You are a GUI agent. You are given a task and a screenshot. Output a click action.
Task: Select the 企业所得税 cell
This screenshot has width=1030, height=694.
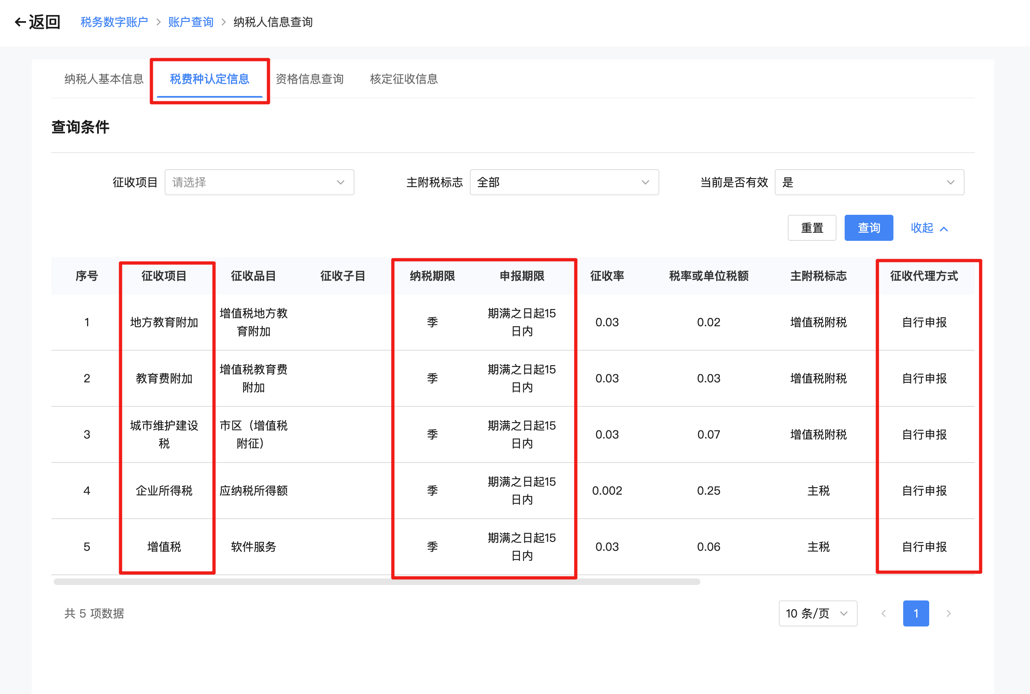click(x=164, y=491)
